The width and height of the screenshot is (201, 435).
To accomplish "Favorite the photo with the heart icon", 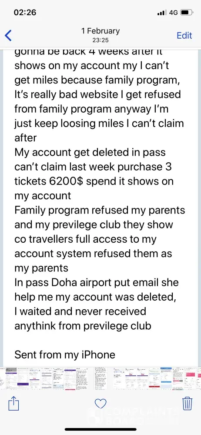I will [100, 404].
